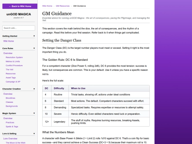Click the GM Guidance breadcrumb text
The height and width of the screenshot is (144, 192).
(x=80, y=6)
